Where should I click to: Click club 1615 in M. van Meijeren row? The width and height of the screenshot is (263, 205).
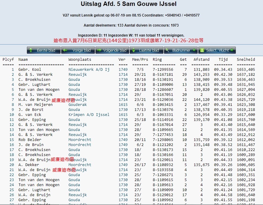click(x=123, y=105)
